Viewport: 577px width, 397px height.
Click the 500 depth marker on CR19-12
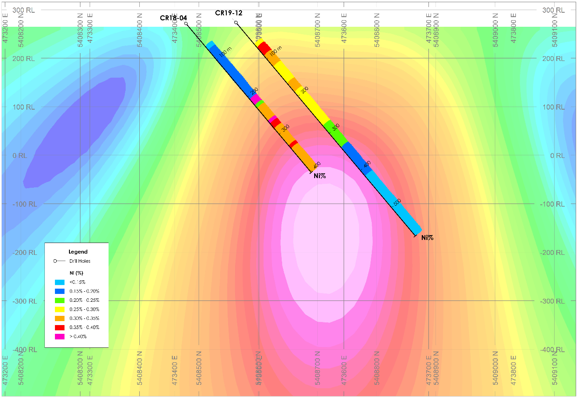(x=397, y=202)
